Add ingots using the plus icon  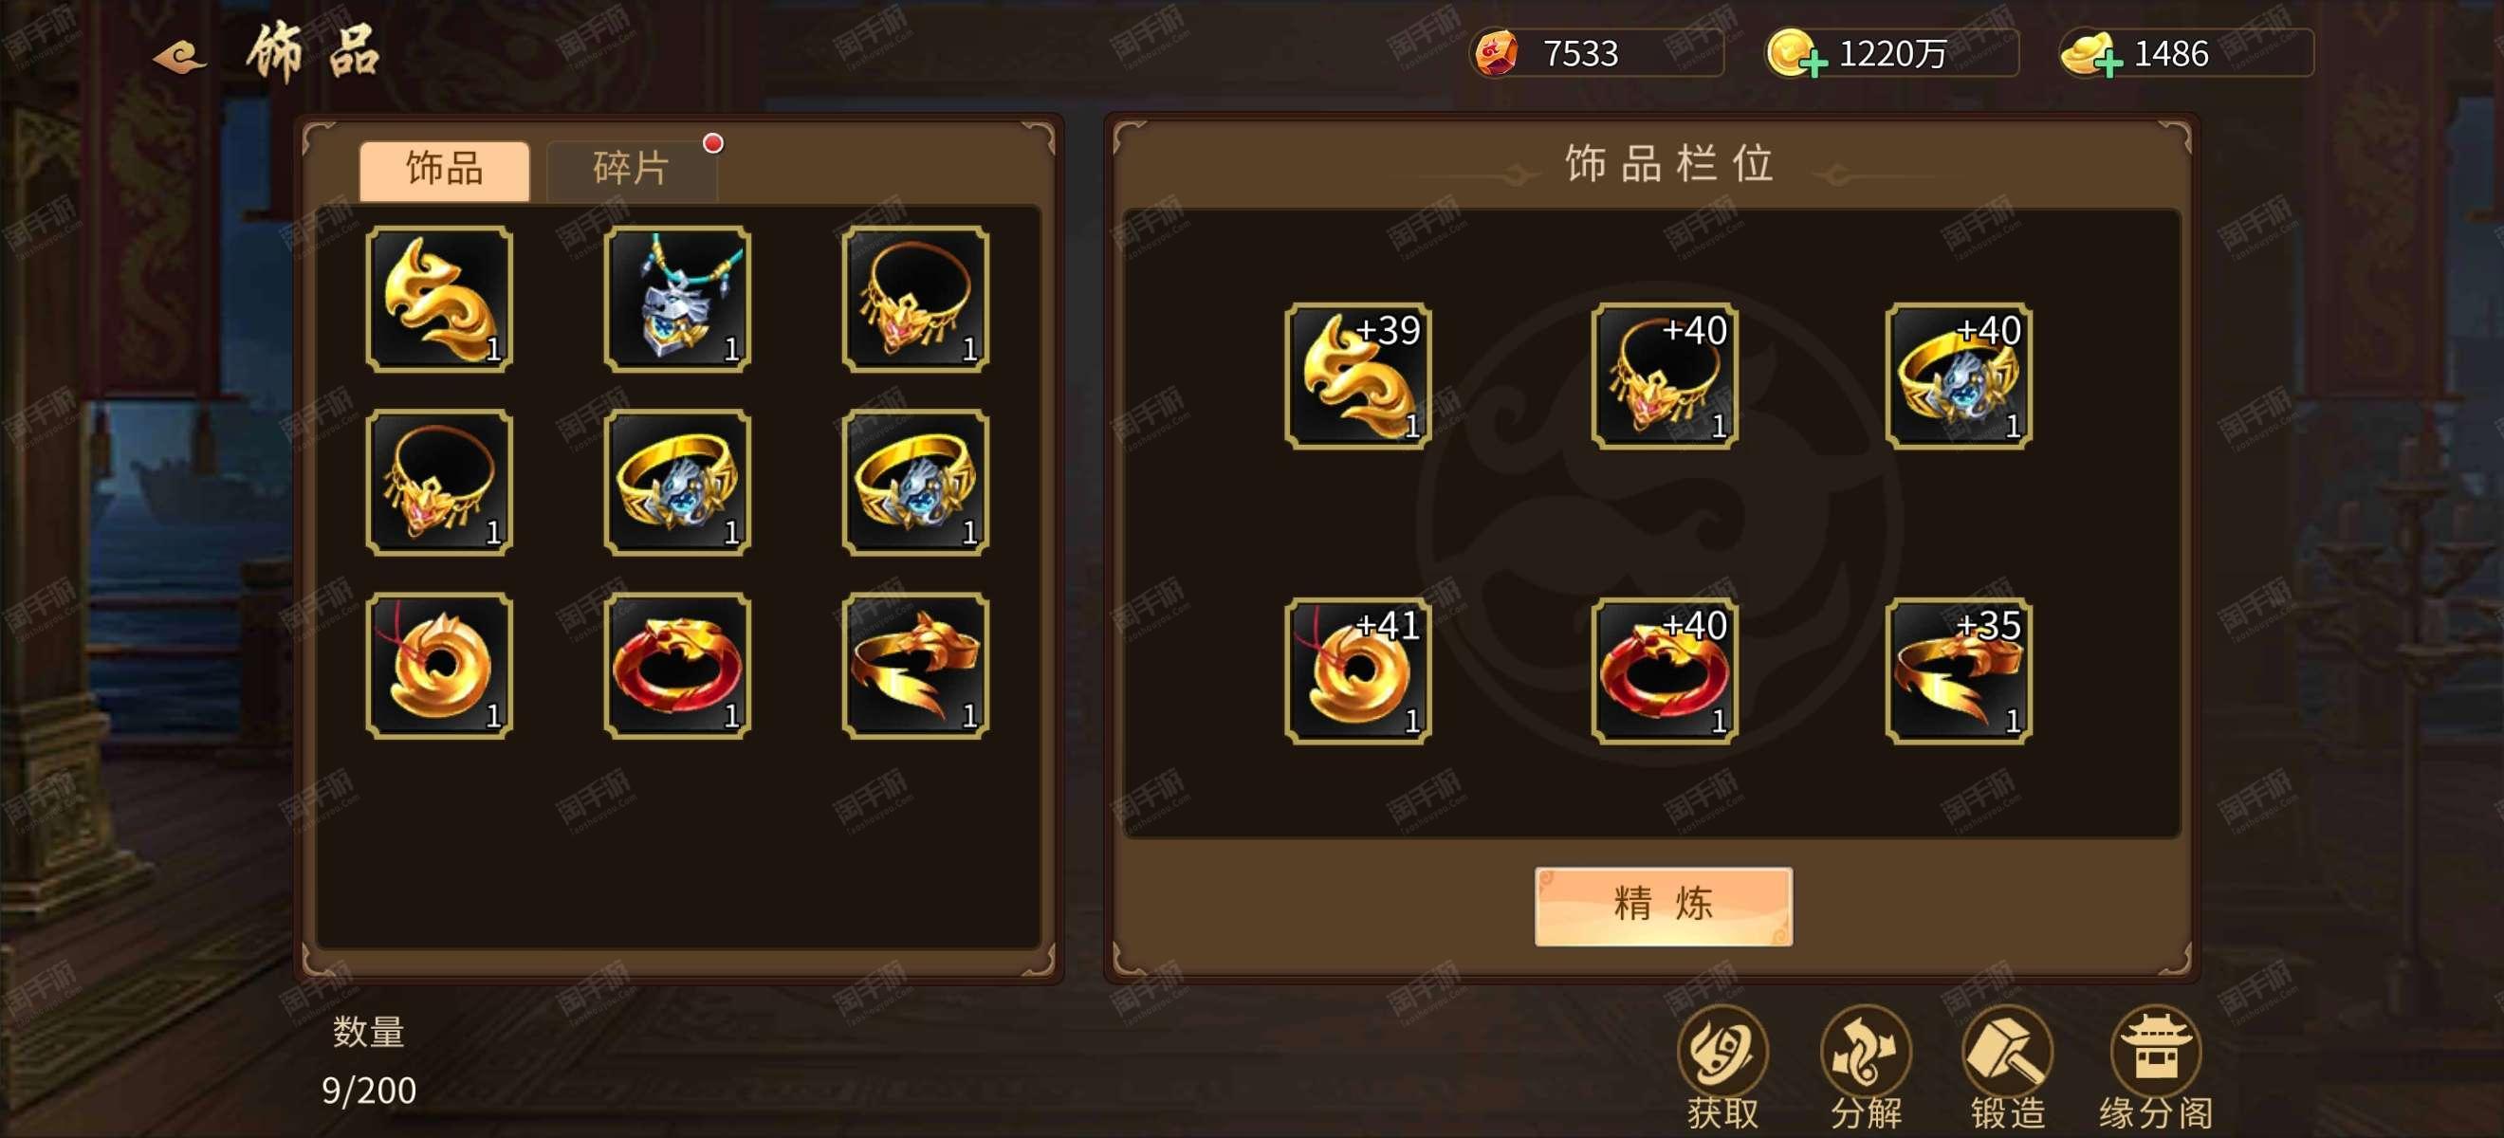(2108, 65)
